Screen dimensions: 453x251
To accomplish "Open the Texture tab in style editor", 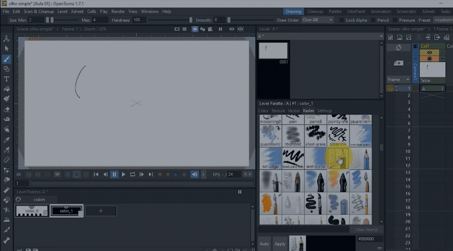I will click(x=278, y=111).
